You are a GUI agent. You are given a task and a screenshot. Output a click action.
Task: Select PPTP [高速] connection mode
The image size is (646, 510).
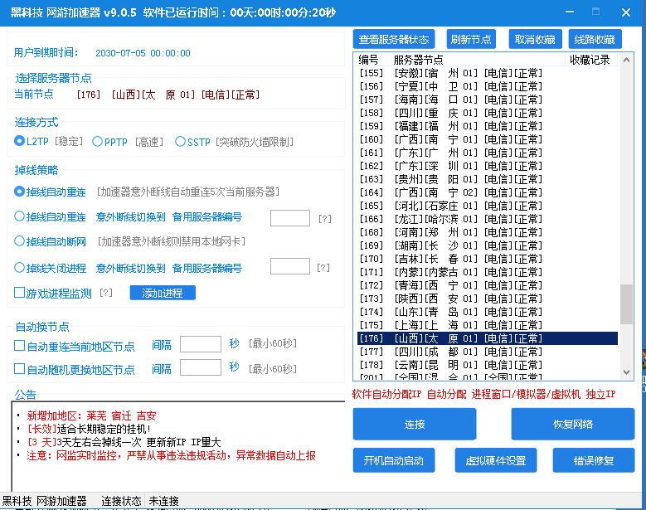97,142
